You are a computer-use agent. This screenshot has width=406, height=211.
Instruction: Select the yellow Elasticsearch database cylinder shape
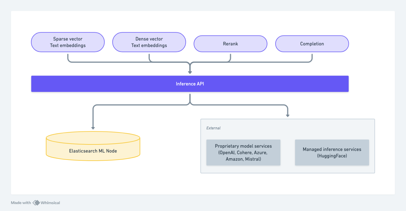[x=93, y=146]
